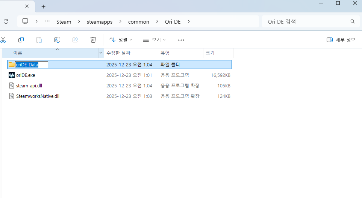The image size is (362, 198).
Task: Click the 105KB size value
Action: pyautogui.click(x=224, y=86)
